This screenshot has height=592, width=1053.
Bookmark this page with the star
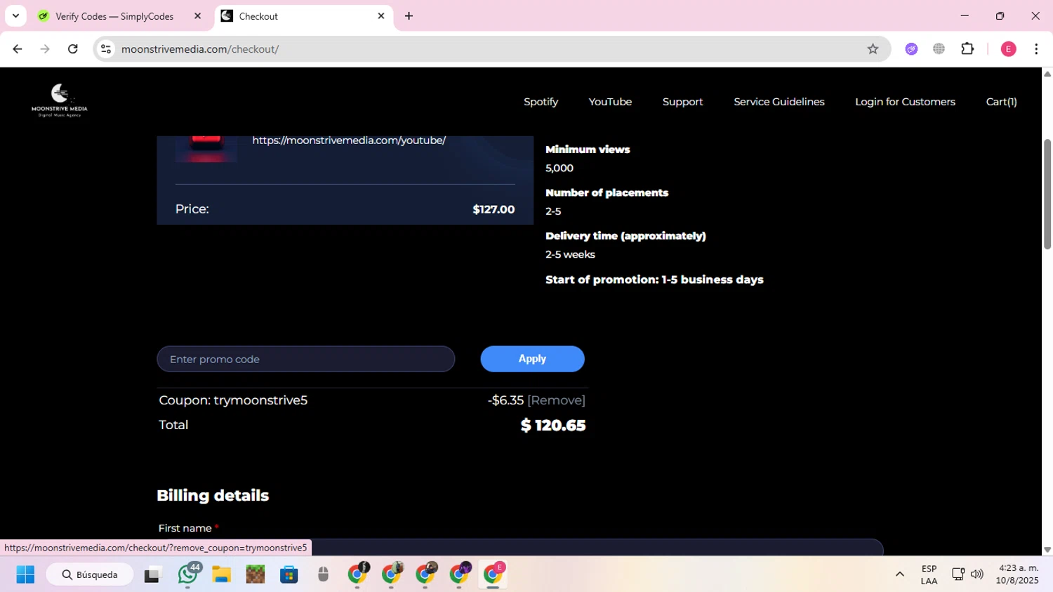[873, 49]
